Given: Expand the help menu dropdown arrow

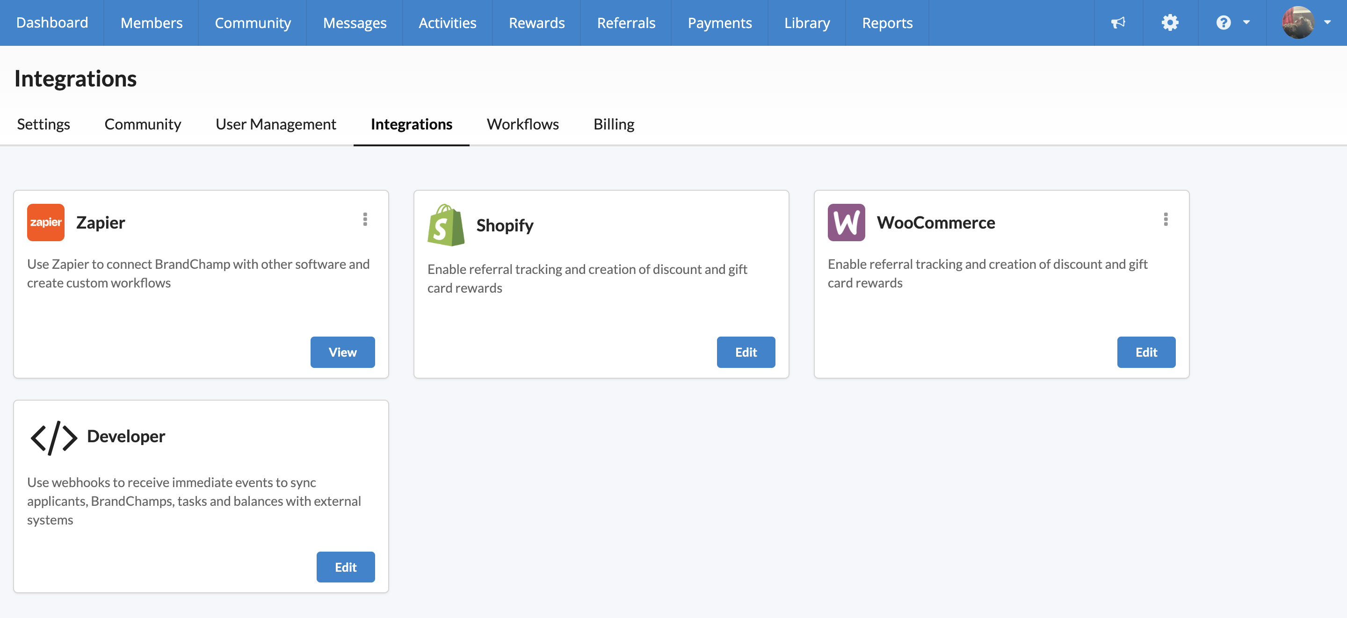Looking at the screenshot, I should click(1246, 22).
